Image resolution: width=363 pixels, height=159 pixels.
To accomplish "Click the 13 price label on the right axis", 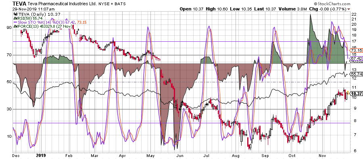I will pyautogui.click(x=354, y=69).
